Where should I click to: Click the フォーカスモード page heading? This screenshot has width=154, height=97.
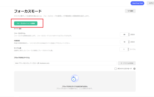[28, 11]
